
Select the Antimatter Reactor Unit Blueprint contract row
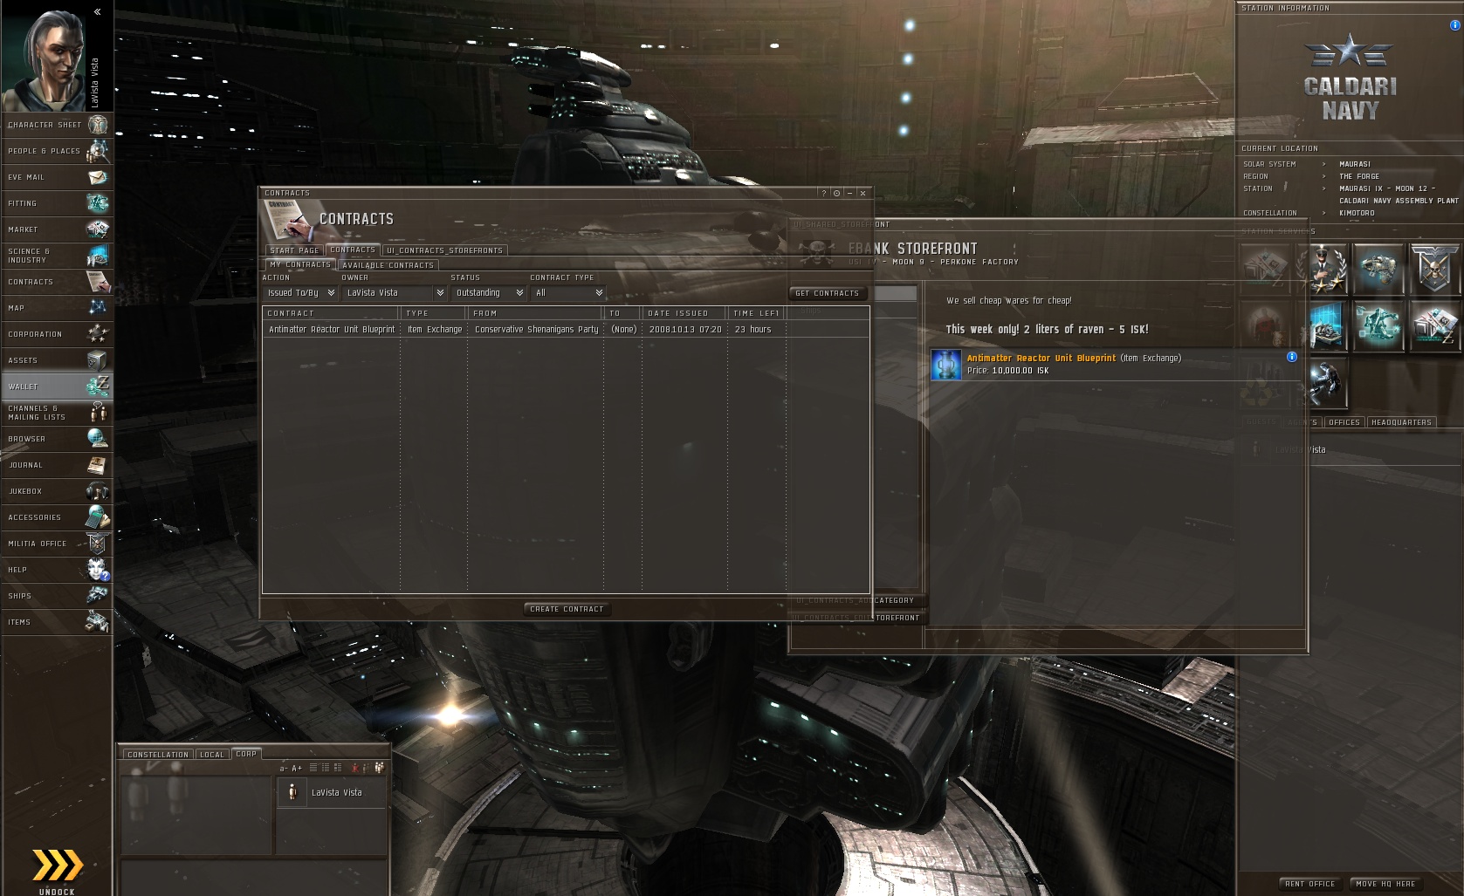[x=566, y=330]
